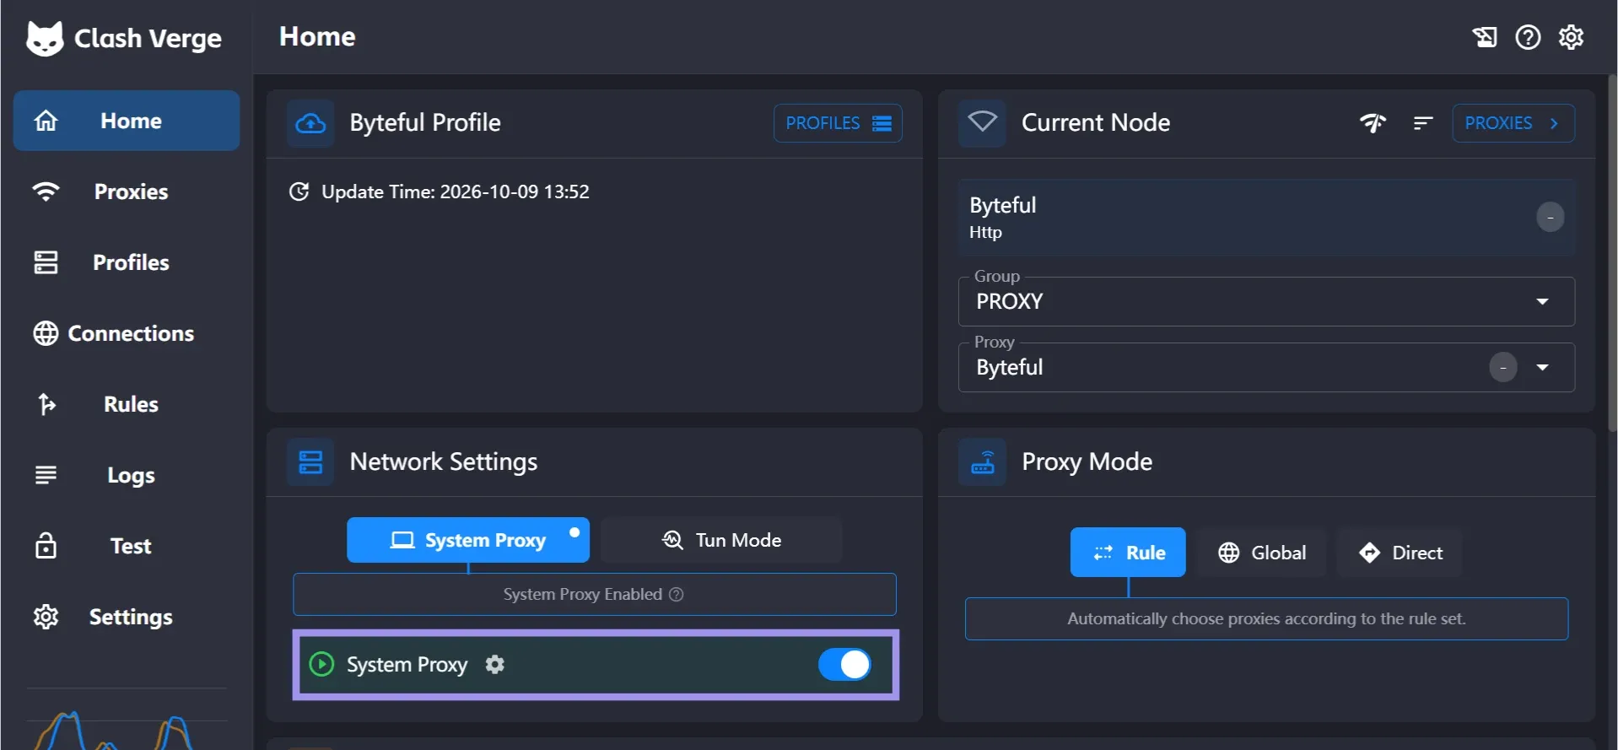1618x750 pixels.
Task: Select the Byteful Http node card
Action: 1266,218
